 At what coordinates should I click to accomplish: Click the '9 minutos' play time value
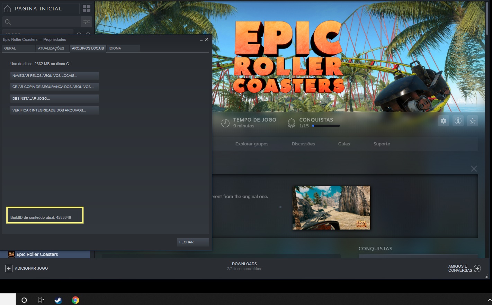click(244, 126)
